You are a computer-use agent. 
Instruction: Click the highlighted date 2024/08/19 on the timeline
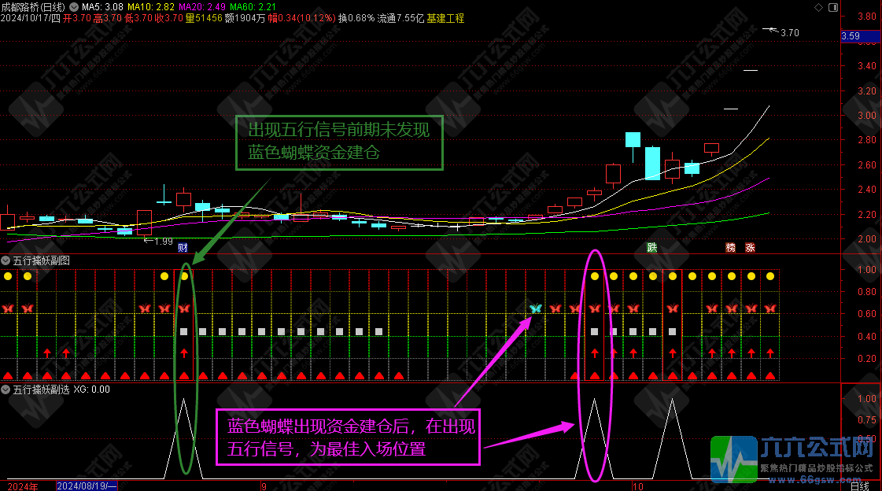point(87,485)
